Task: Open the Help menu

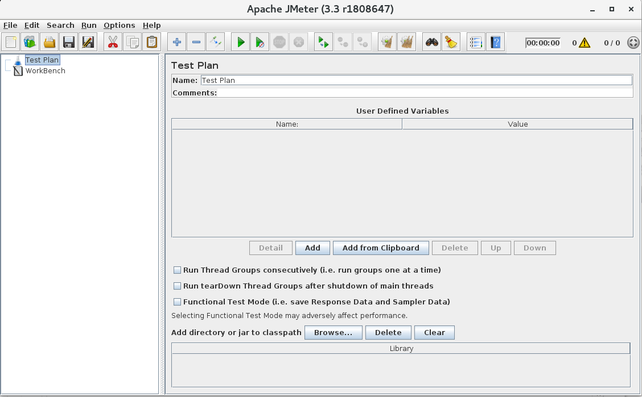Action: [151, 26]
